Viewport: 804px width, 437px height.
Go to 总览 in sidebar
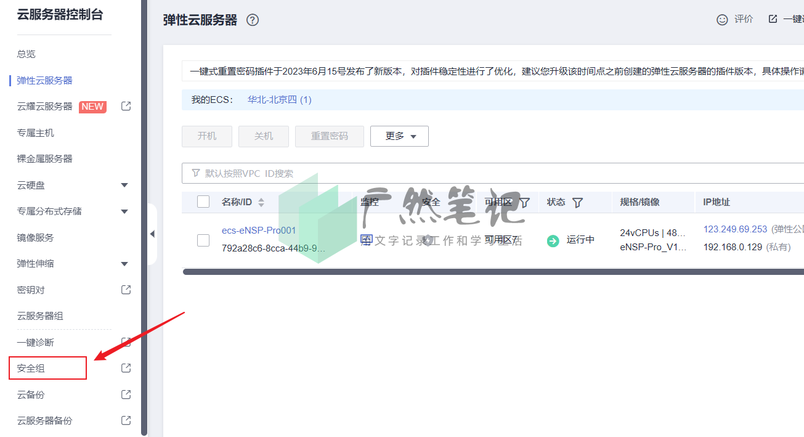(x=26, y=54)
